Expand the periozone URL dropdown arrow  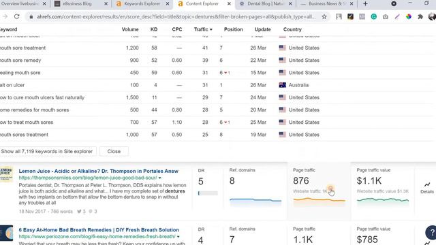pyautogui.click(x=178, y=237)
